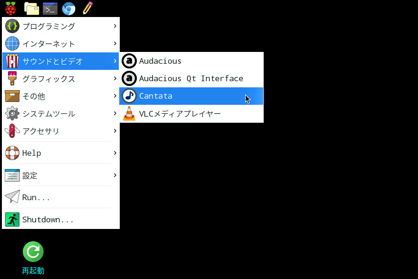
Task: Open the その他 menu category
Action: [61, 96]
